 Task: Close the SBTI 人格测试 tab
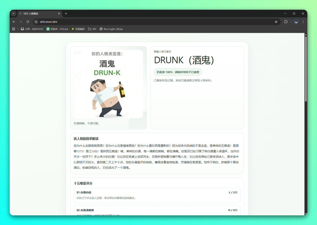(x=59, y=13)
